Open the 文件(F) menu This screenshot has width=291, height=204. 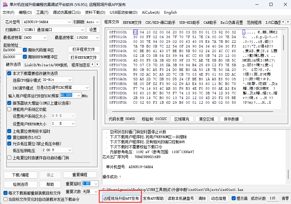coord(8,12)
